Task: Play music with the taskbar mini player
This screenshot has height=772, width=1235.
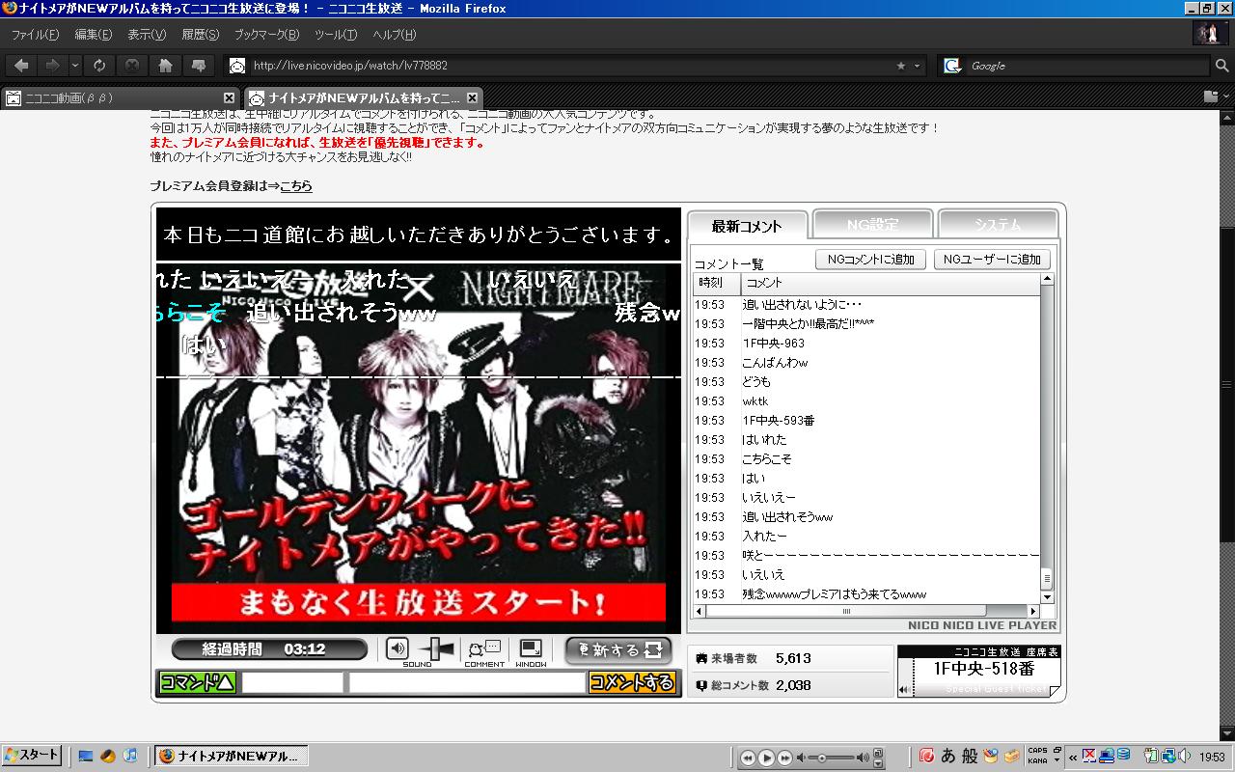Action: 766,758
